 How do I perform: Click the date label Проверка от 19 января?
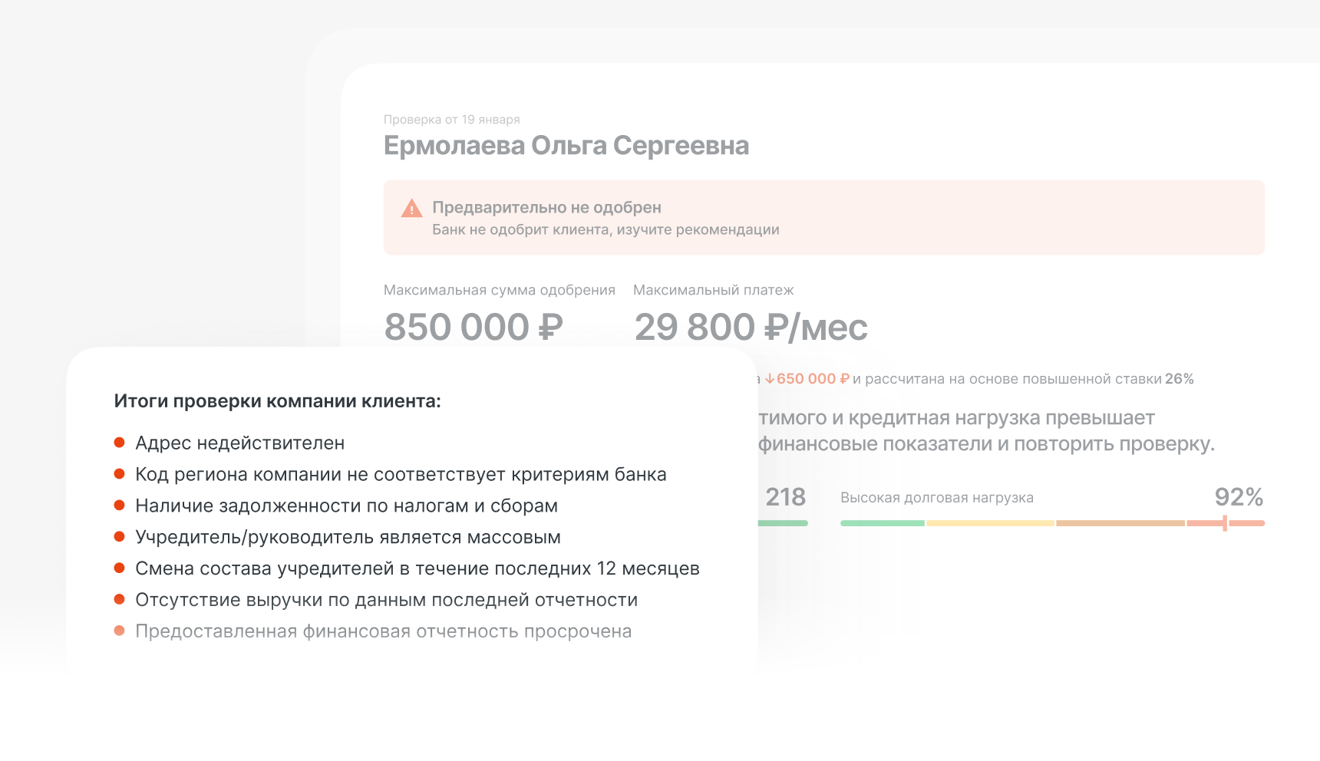click(x=452, y=120)
